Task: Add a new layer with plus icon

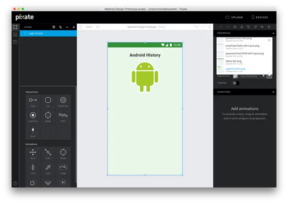Action: 74,27
